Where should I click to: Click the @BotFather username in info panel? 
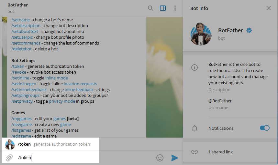(220, 101)
